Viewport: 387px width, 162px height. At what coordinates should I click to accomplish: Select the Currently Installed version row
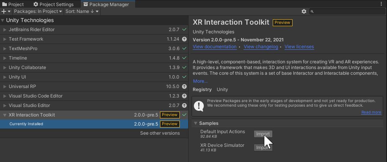pos(94,124)
